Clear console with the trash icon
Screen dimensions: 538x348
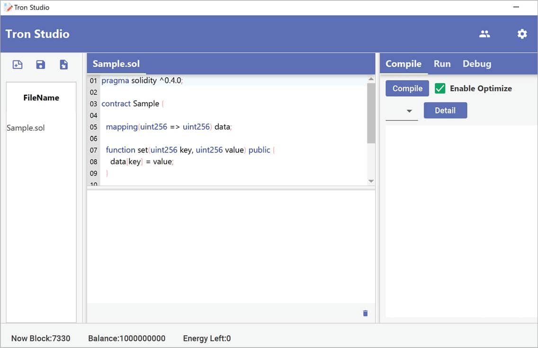[x=365, y=313]
